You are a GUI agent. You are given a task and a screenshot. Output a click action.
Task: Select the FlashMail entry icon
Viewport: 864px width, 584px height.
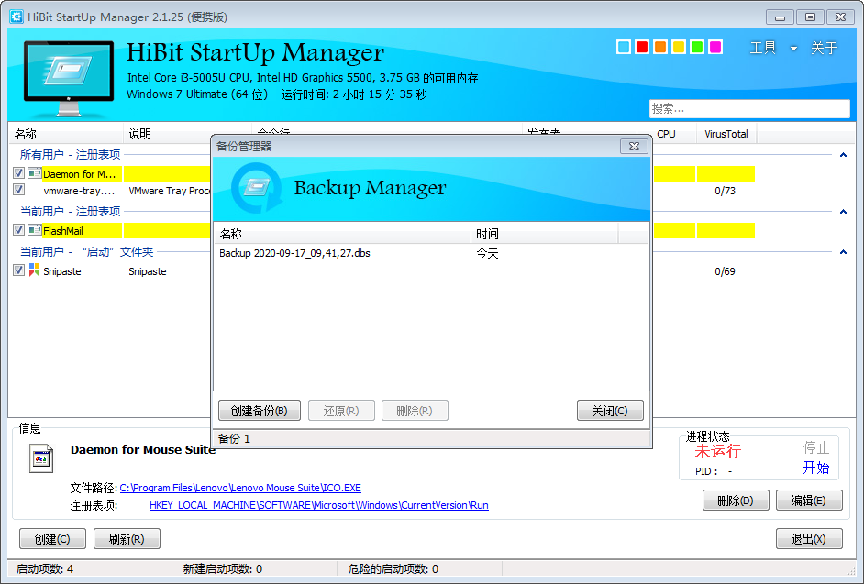click(35, 230)
